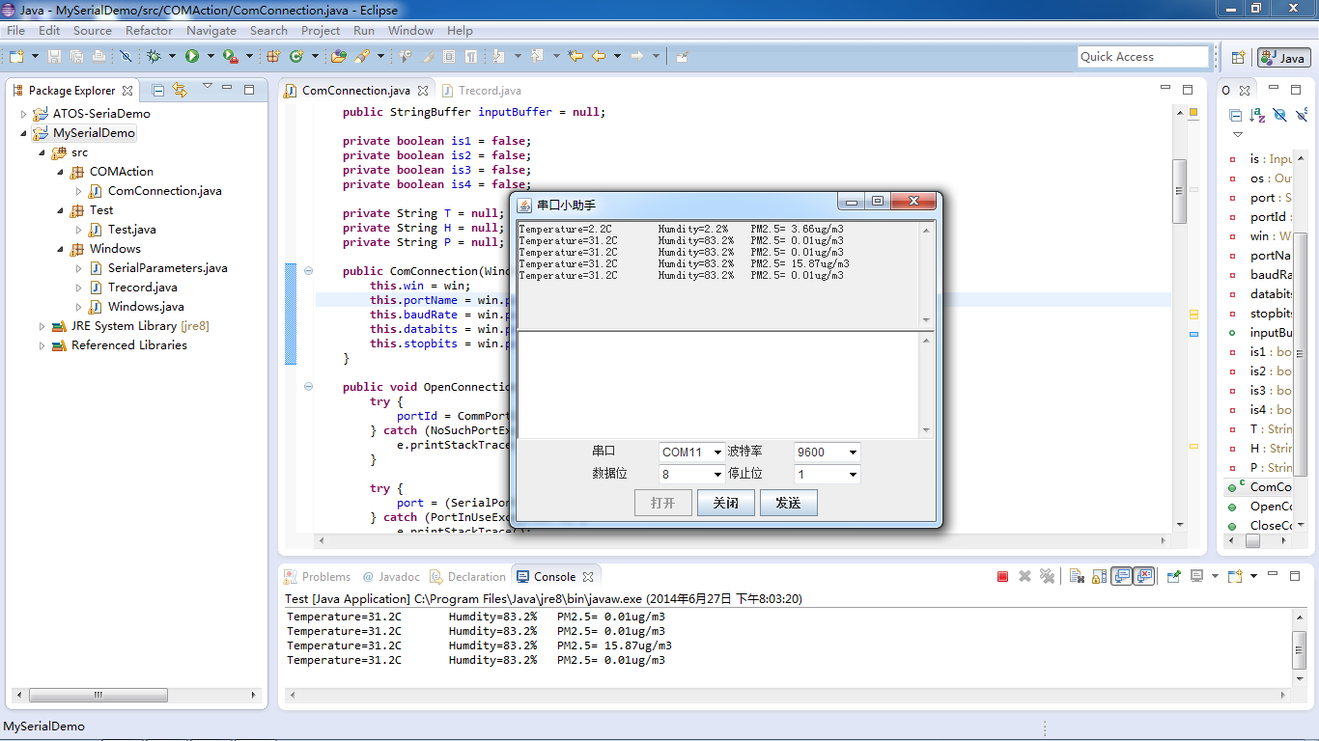Switch to the Trecord.java editor tab
Viewport: 1319px width, 741px height.
(x=489, y=91)
